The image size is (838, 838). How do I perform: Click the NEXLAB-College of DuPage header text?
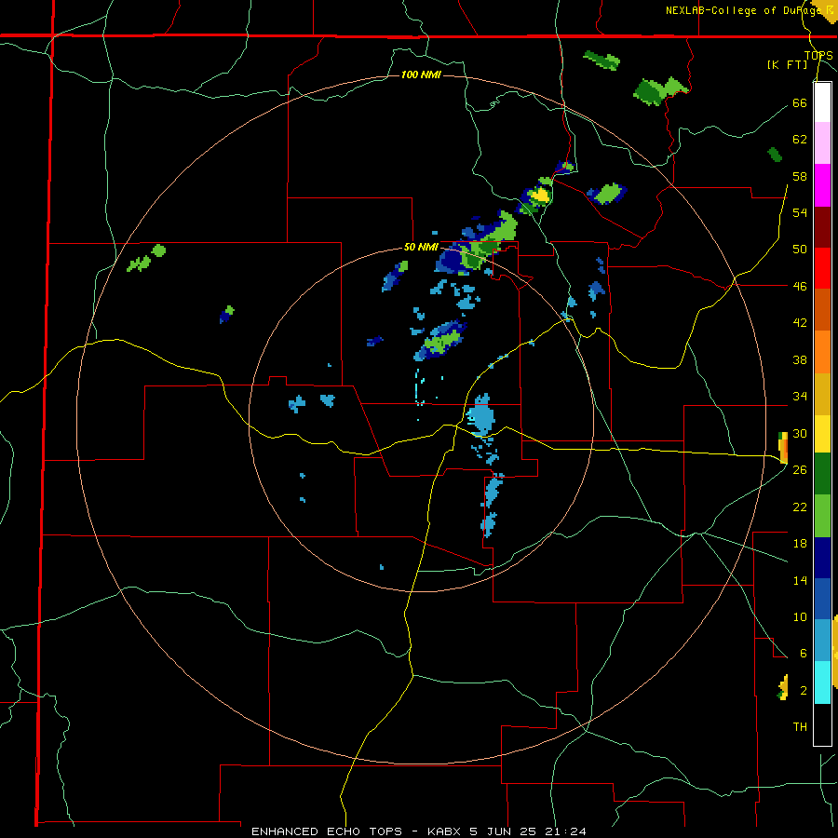coord(749,10)
